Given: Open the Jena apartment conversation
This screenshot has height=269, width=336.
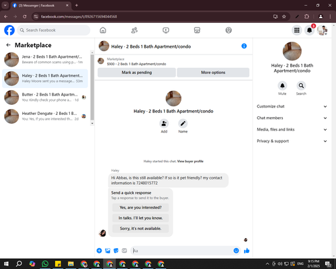Looking at the screenshot, I should click(45, 59).
